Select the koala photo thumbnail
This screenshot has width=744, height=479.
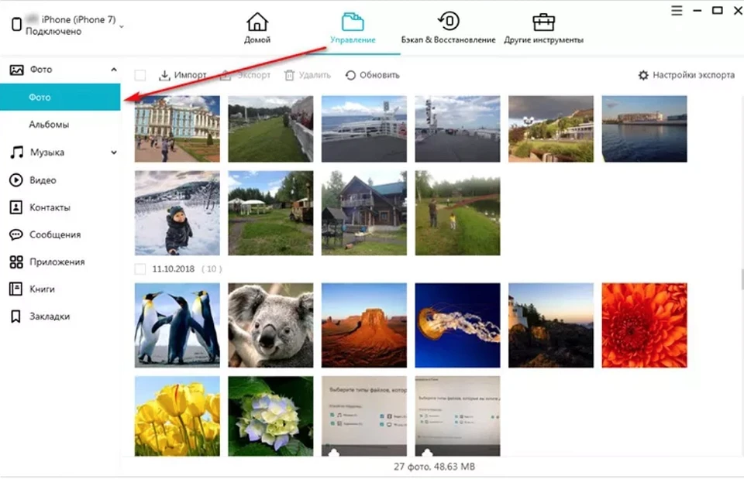pyautogui.click(x=270, y=325)
